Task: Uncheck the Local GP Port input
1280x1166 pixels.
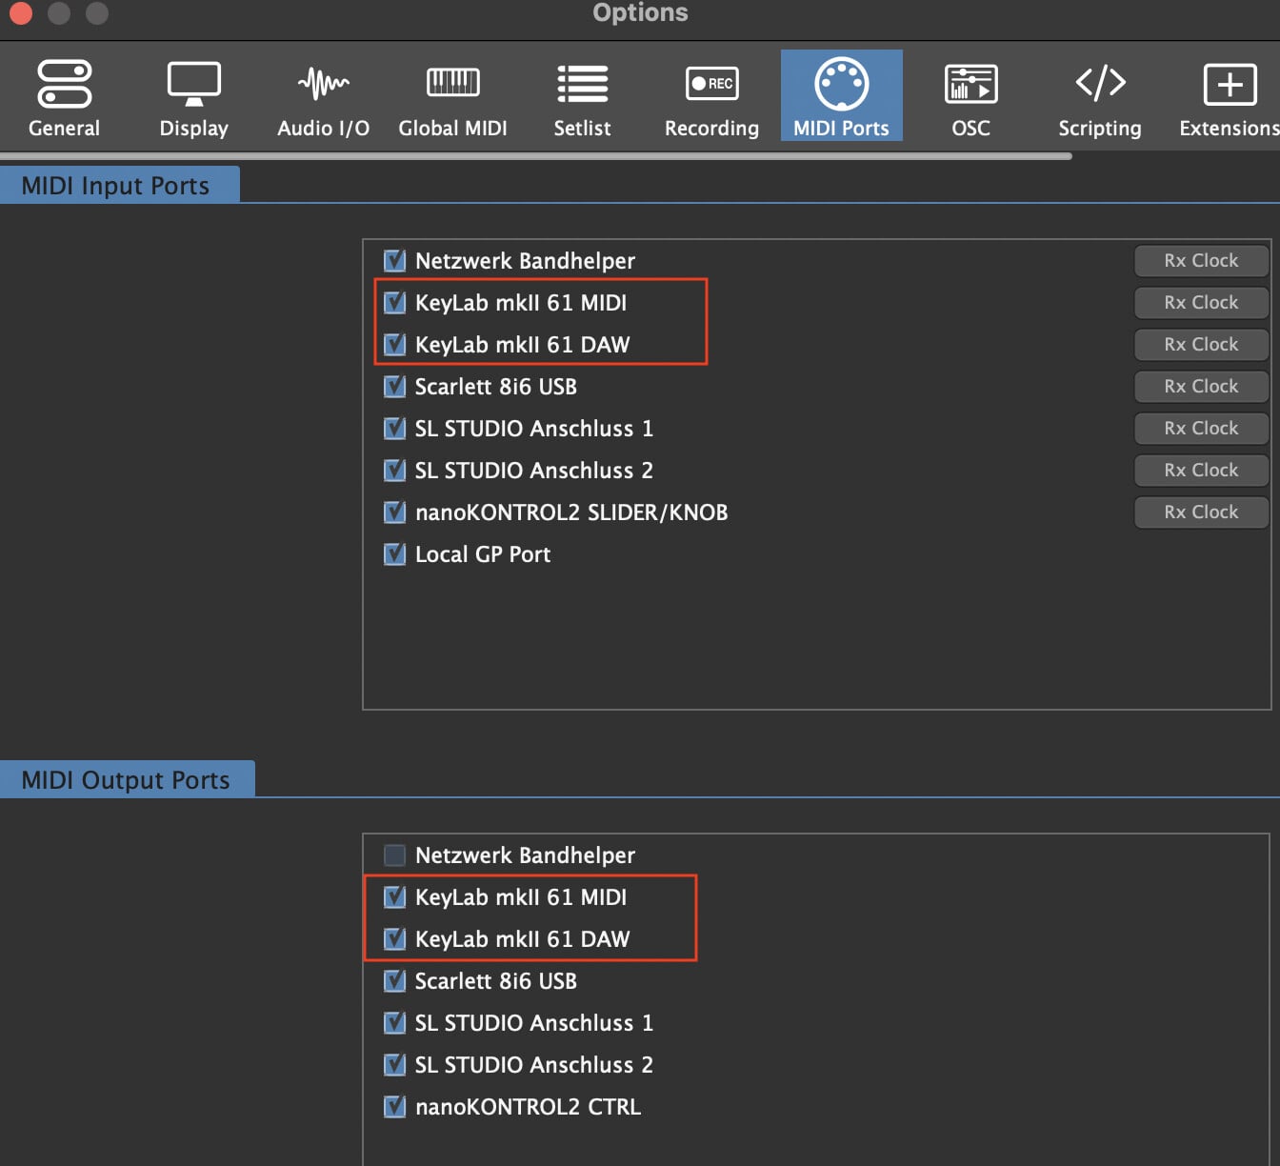Action: coord(394,554)
